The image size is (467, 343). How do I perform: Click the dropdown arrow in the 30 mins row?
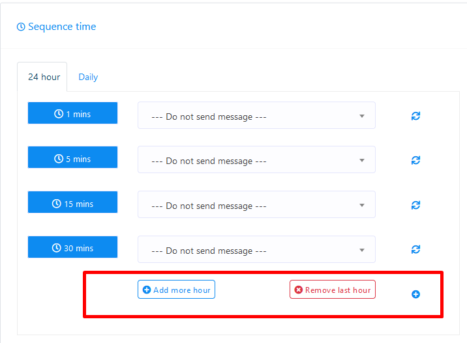pos(362,251)
